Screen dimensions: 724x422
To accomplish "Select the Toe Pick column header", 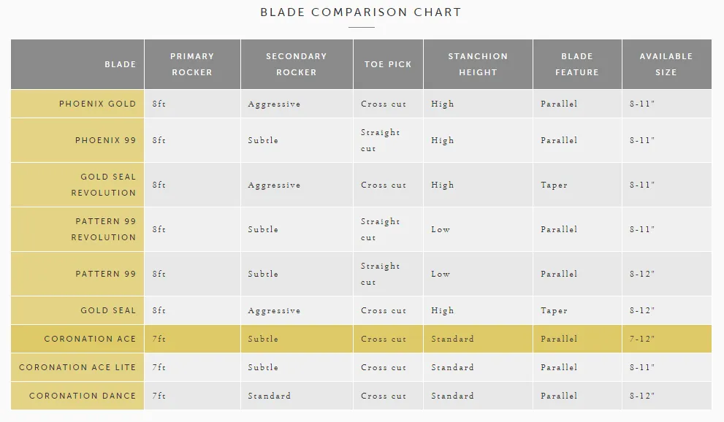I will tap(388, 64).
